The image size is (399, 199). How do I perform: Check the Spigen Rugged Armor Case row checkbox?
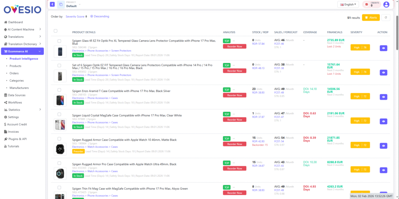59,139
